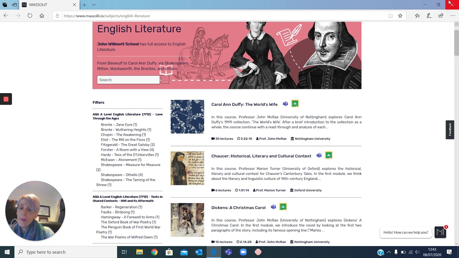Image resolution: width=459 pixels, height=258 pixels.
Task: Click the Feedback side tab
Action: [x=450, y=130]
